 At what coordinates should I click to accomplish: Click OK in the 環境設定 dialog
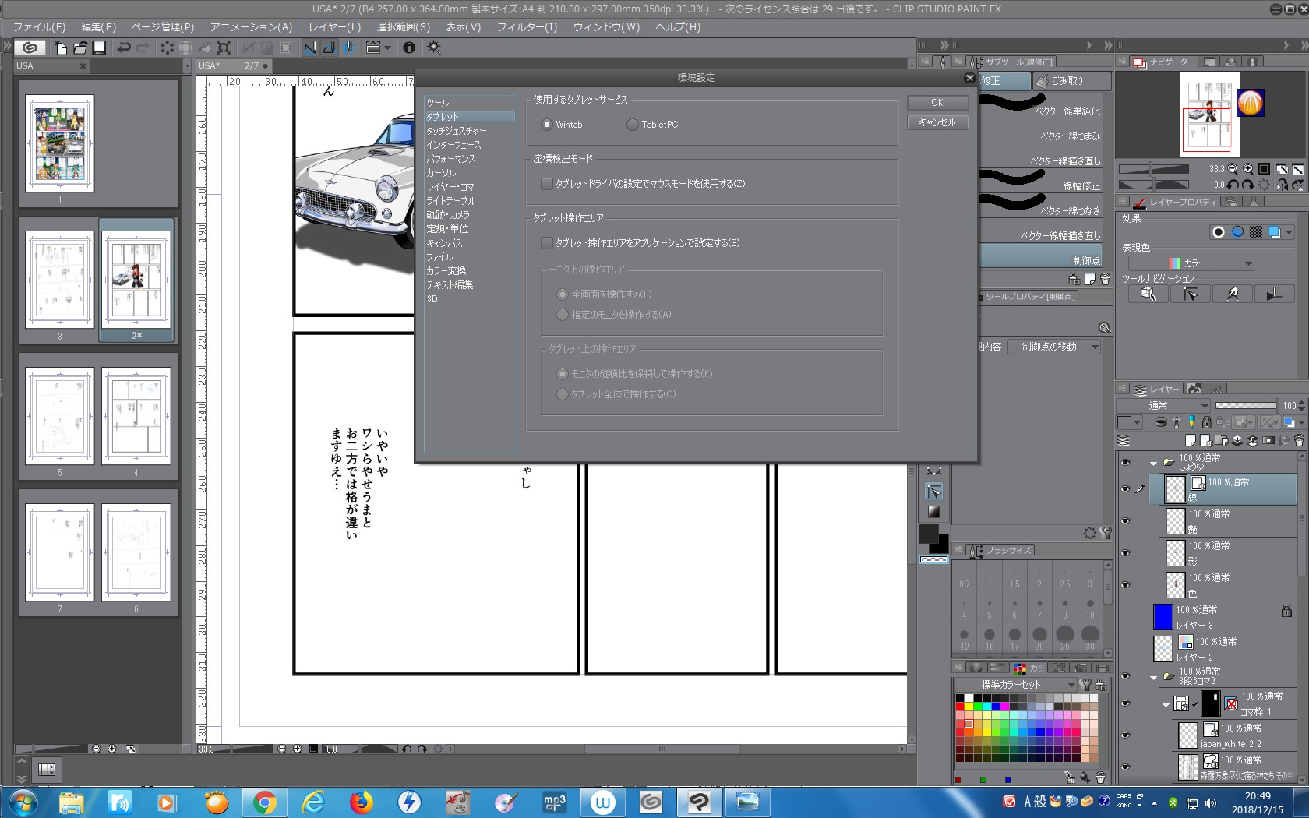click(x=937, y=103)
